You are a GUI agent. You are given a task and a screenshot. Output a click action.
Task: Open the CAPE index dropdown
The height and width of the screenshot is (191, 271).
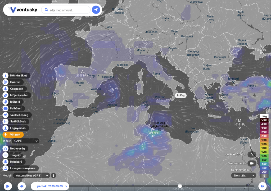(x=25, y=141)
